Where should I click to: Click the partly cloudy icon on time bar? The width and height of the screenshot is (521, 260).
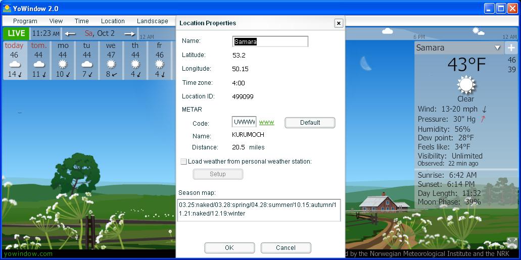[x=478, y=31]
